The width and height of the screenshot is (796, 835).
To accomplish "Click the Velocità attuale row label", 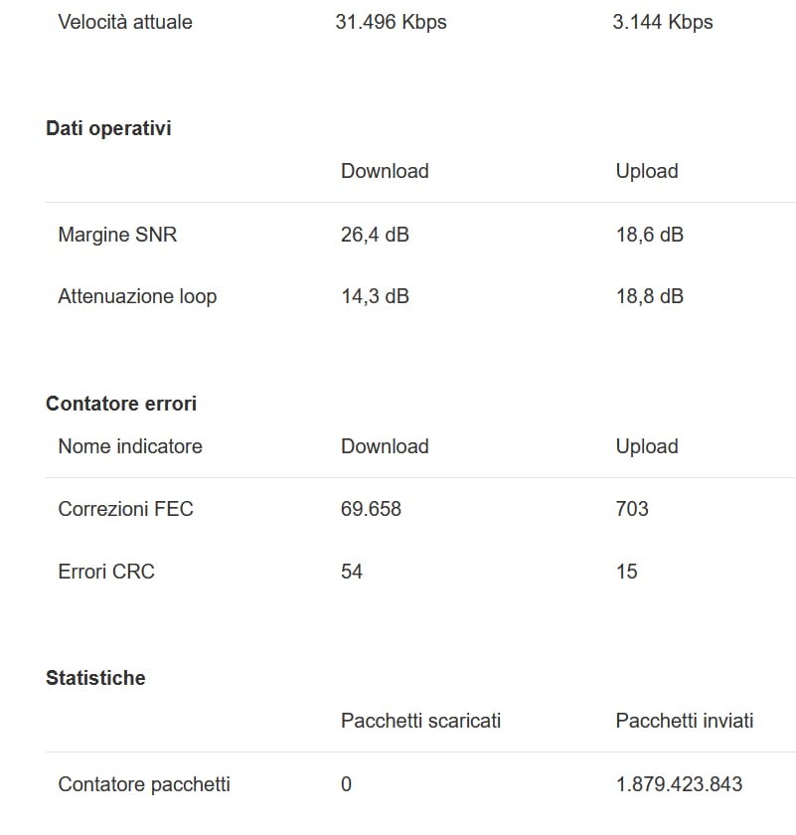I will coord(125,22).
